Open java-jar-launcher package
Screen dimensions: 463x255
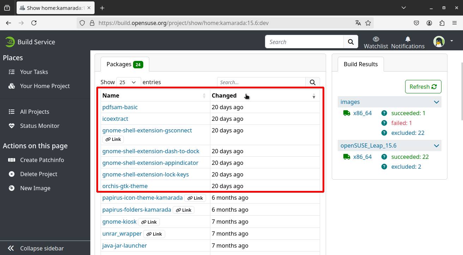coord(125,245)
